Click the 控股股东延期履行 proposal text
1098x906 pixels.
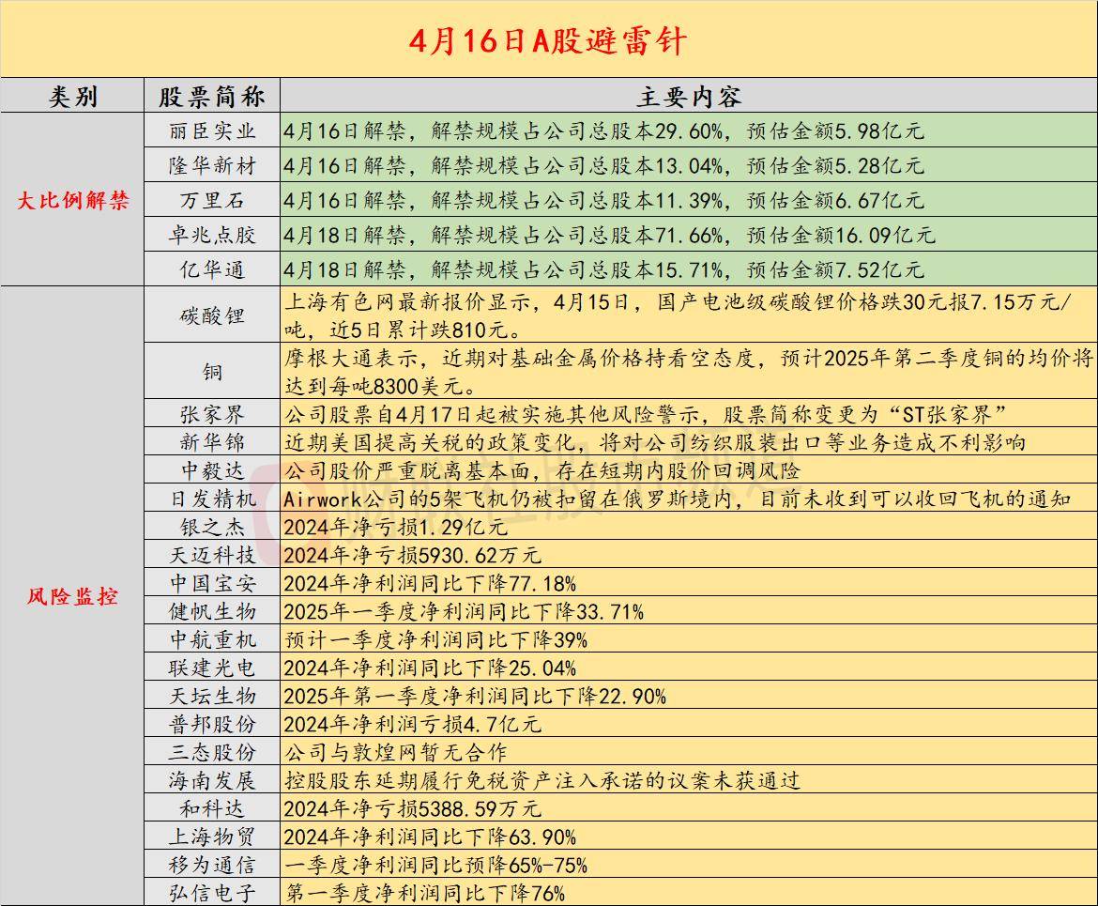tap(542, 780)
